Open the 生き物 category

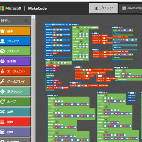[15, 61]
